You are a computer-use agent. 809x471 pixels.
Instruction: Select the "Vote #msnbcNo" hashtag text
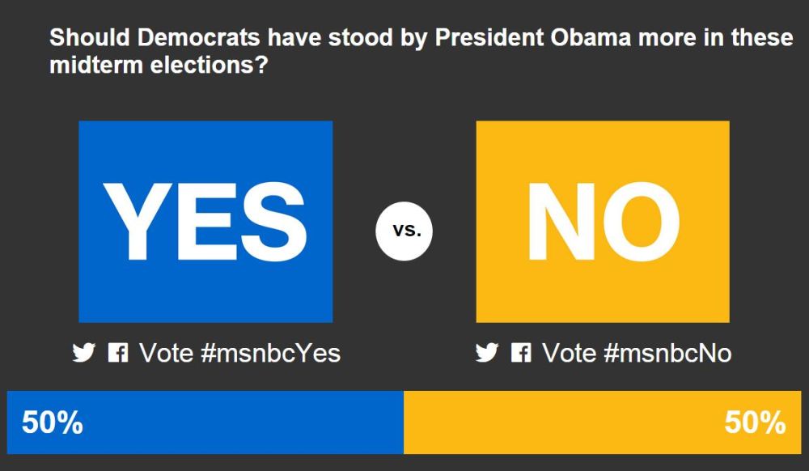pyautogui.click(x=637, y=353)
